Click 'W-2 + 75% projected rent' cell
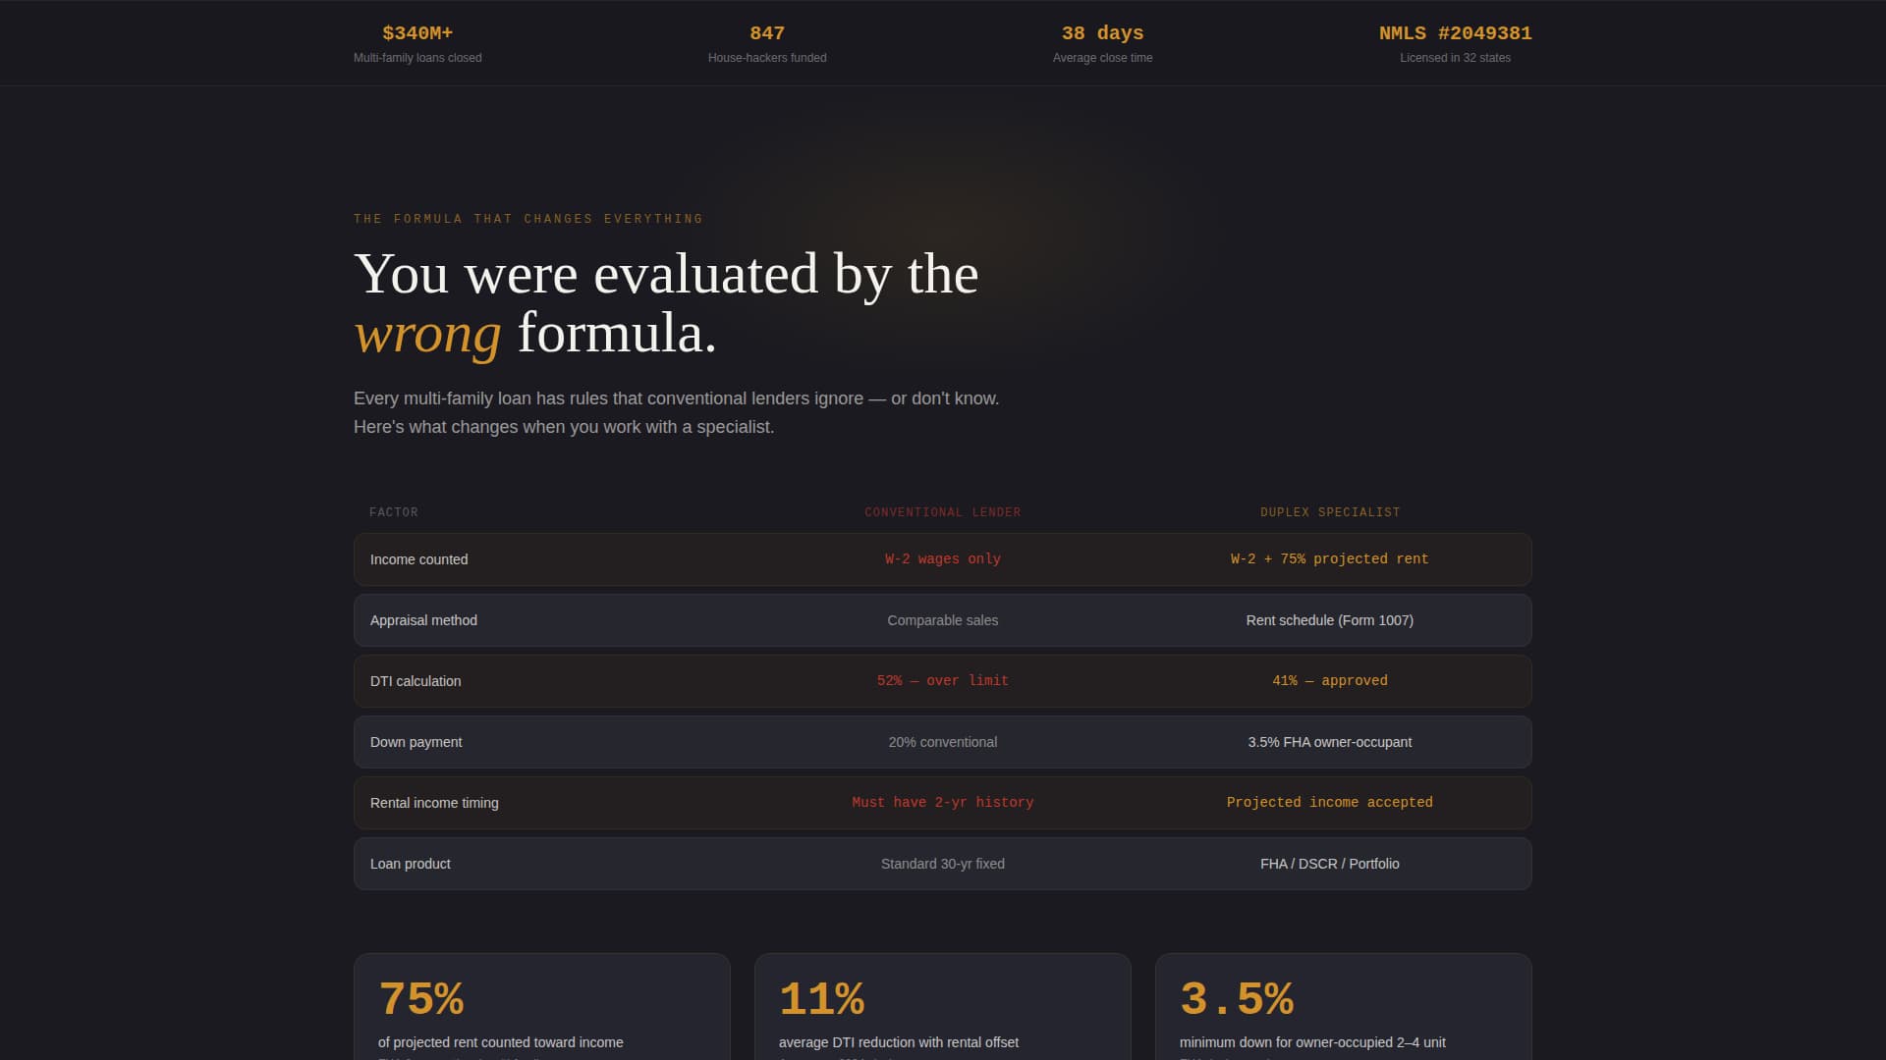This screenshot has width=1886, height=1060. [x=1330, y=559]
